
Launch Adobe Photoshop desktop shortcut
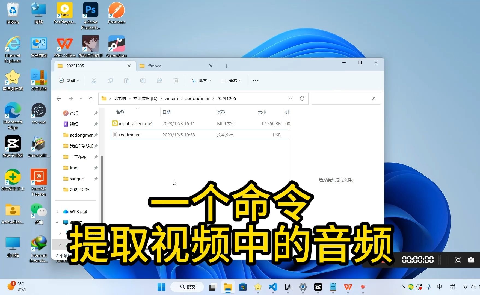click(90, 16)
